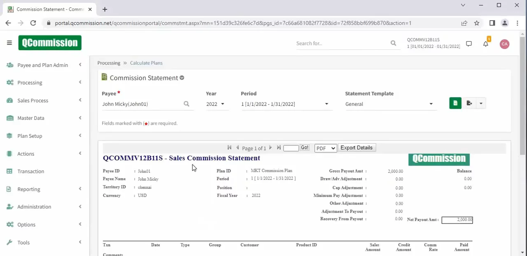Expand the Reporting sidebar menu
This screenshot has width=527, height=256.
click(29, 189)
